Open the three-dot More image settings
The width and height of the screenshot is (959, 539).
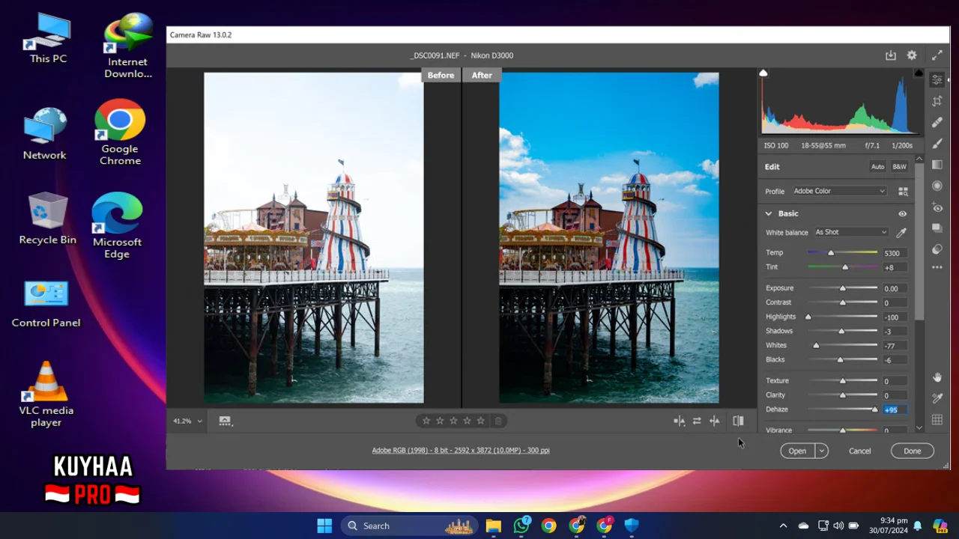click(x=937, y=267)
